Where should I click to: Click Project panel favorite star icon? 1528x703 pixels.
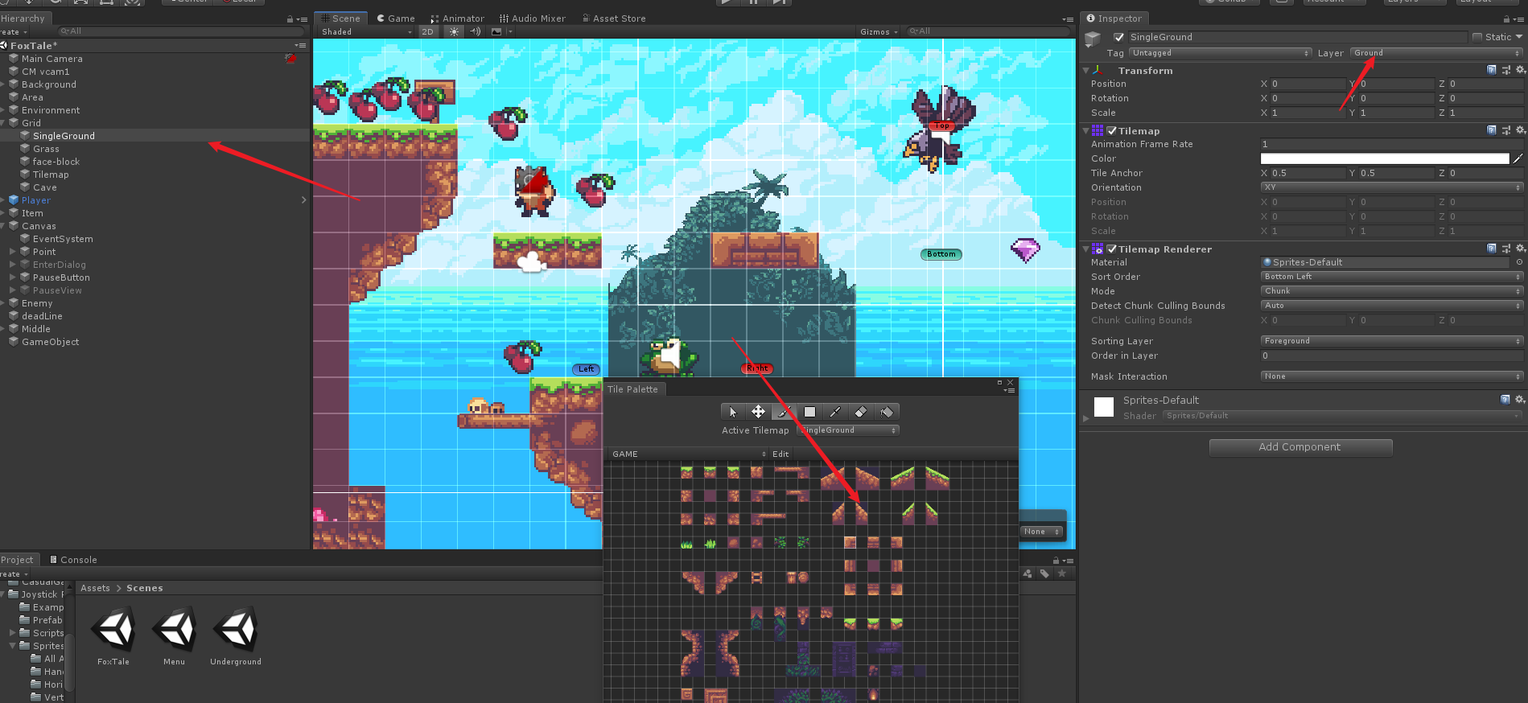pyautogui.click(x=1062, y=573)
